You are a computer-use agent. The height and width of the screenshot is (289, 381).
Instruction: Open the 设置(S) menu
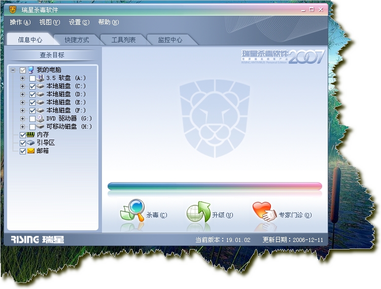click(x=79, y=22)
